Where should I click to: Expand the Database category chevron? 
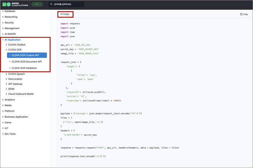(3, 11)
